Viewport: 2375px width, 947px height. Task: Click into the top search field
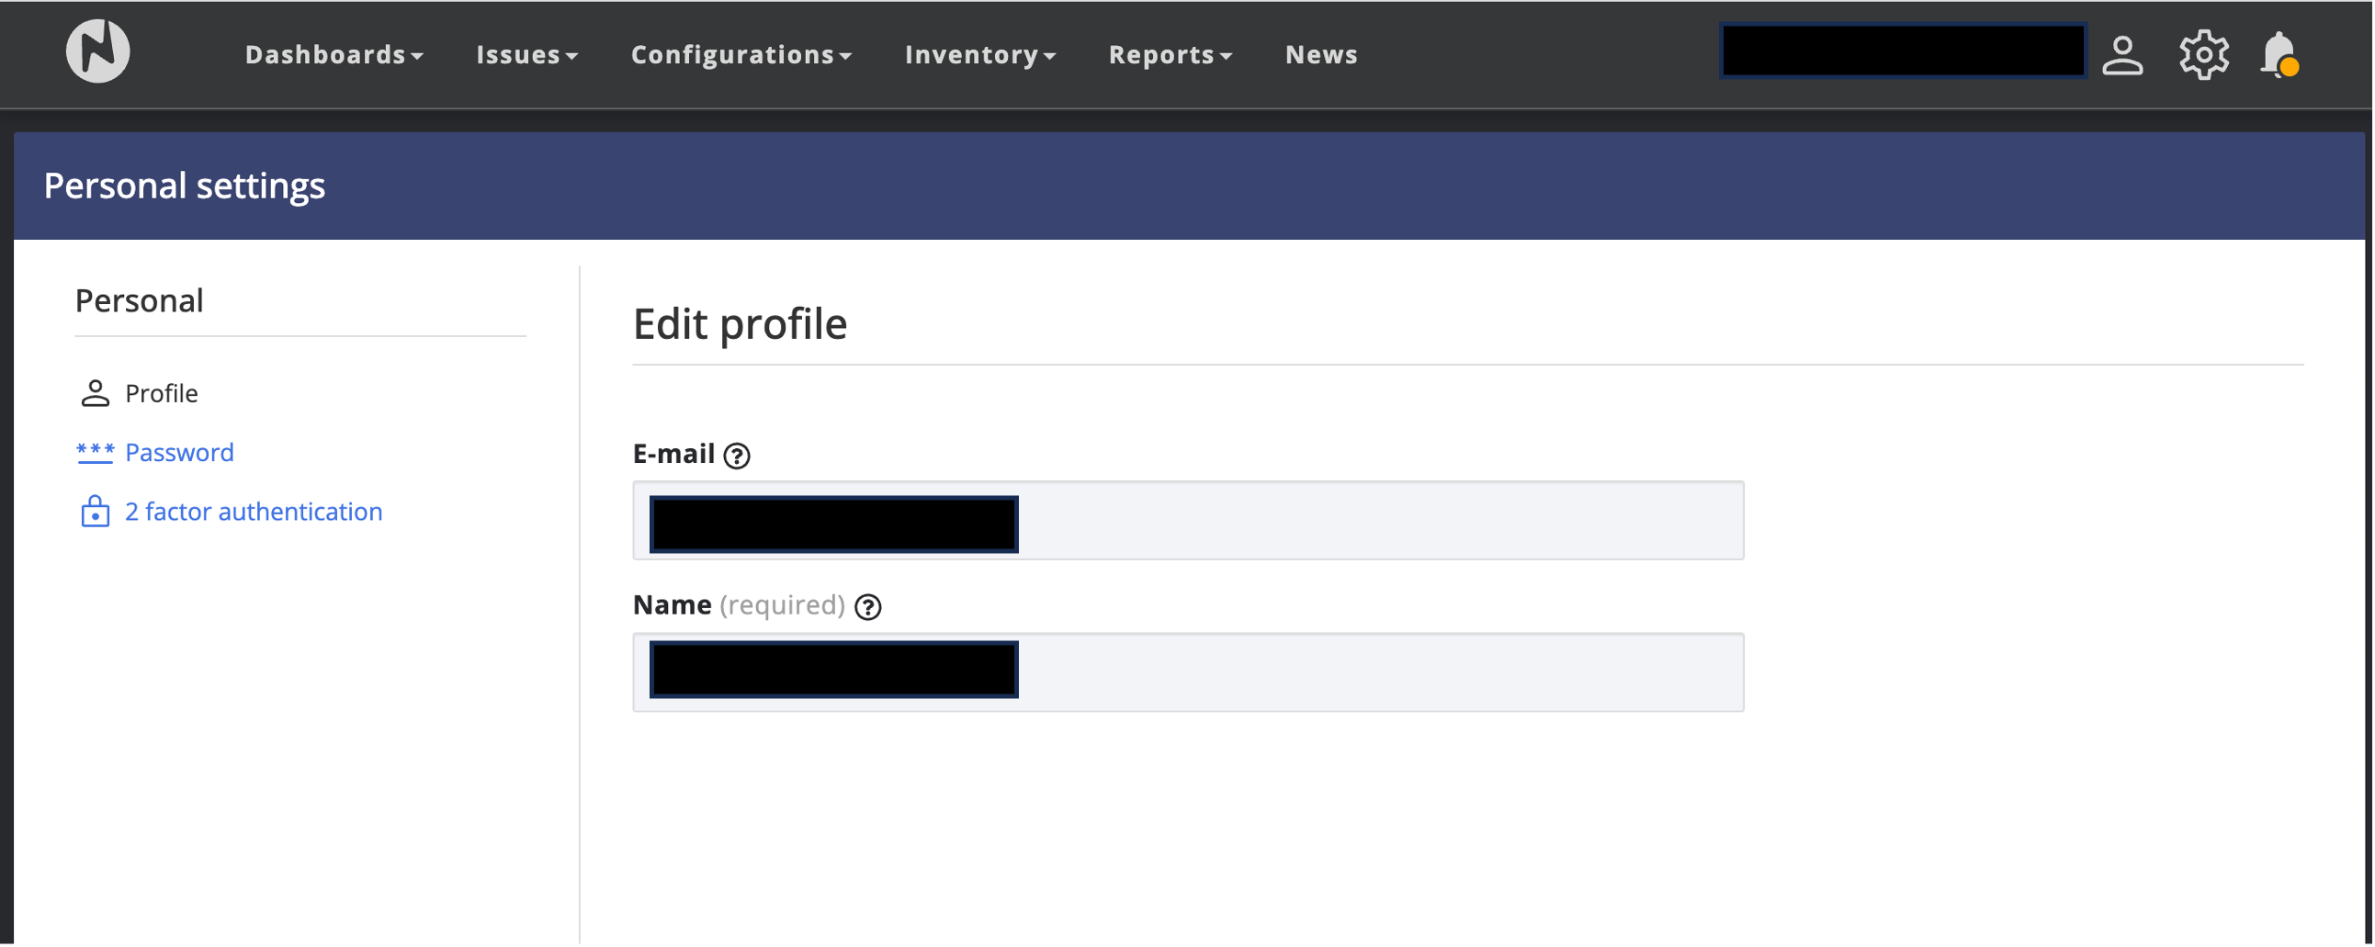pos(1903,51)
